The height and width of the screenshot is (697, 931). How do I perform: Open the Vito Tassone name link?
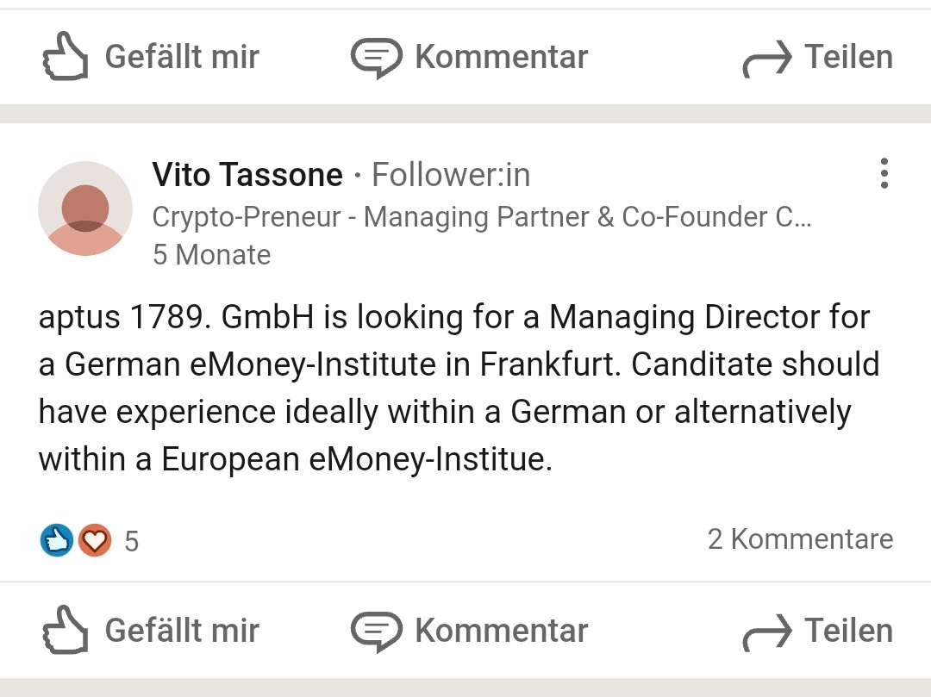[247, 175]
